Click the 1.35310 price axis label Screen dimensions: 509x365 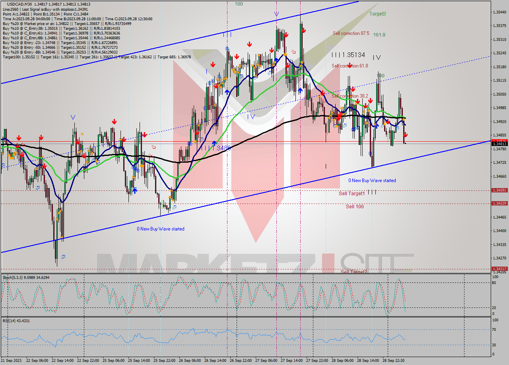click(499, 40)
